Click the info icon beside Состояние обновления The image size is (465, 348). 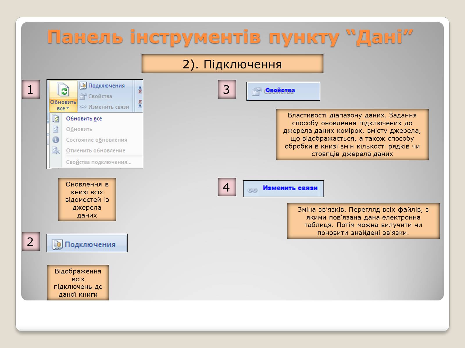56,140
